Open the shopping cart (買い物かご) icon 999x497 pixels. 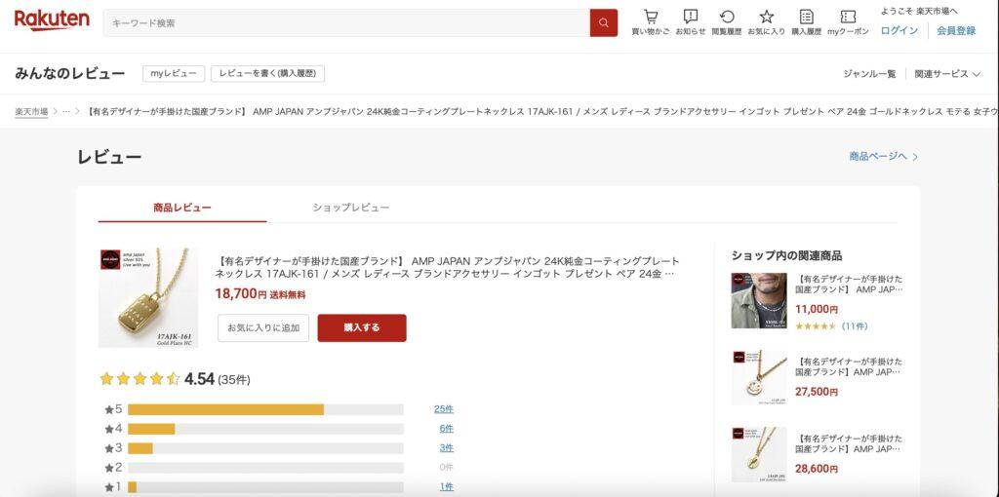651,22
